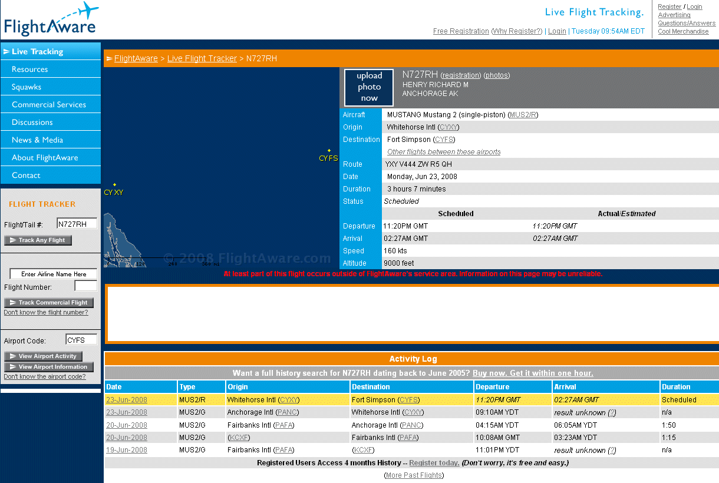Click the Flight/Tail # input field
719x483 pixels.
click(x=77, y=224)
